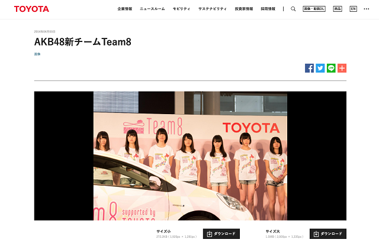Download the large size image (サイズ大)
Image resolution: width=379 pixels, height=246 pixels.
point(328,234)
